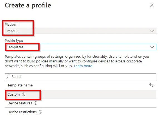Viewport: 160px width, 116px height.
Task: Show info icon beside Device restrictions
Action: pos(40,112)
